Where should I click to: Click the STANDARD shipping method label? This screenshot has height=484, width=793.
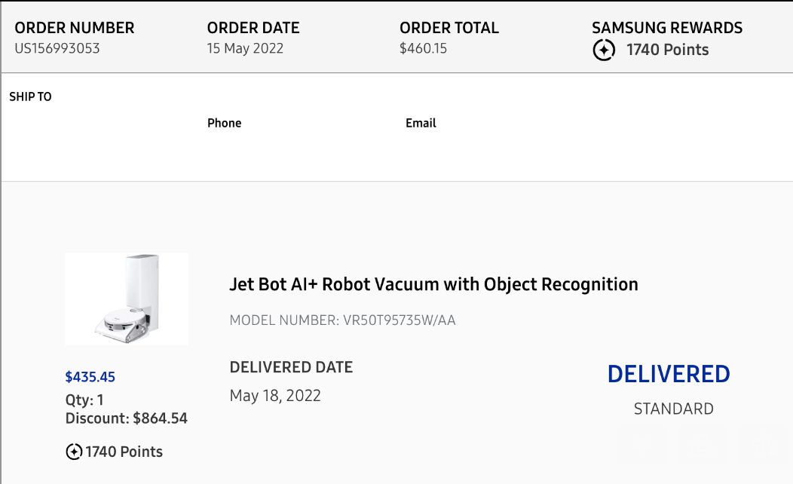(x=673, y=409)
